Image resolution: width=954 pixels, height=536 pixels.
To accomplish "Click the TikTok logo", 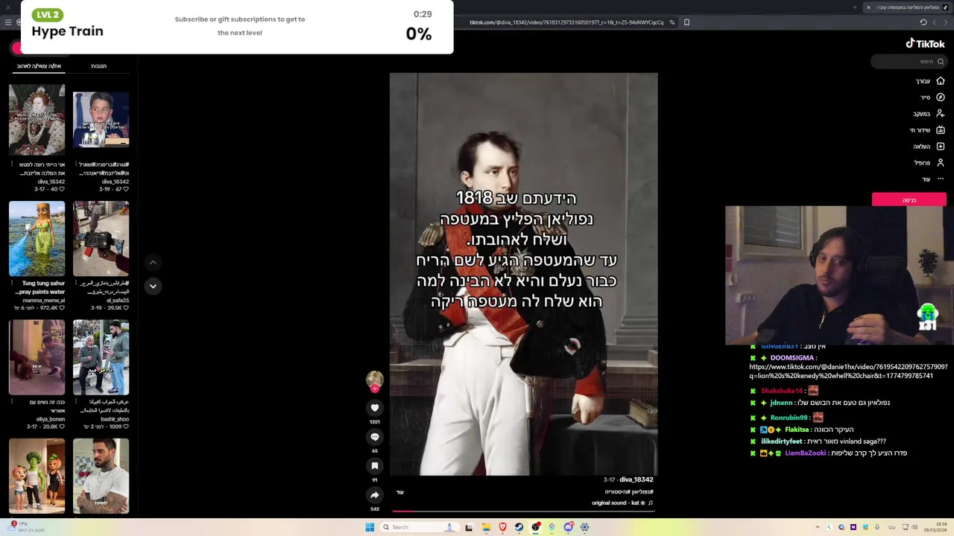I will pyautogui.click(x=925, y=44).
